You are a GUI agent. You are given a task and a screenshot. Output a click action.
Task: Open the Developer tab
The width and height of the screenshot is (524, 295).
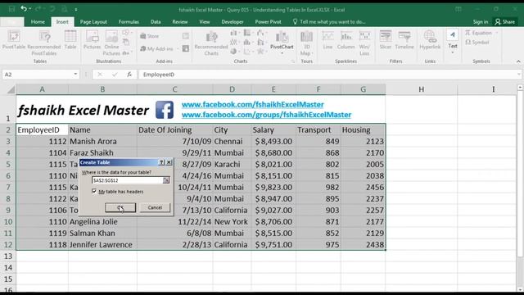pyautogui.click(x=233, y=22)
